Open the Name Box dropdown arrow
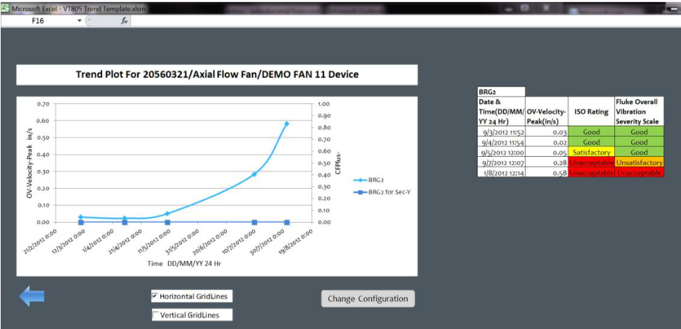 point(79,21)
